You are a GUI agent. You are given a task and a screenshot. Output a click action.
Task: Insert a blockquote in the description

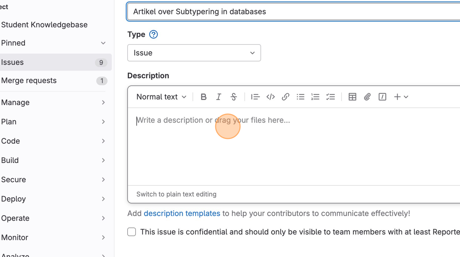[255, 97]
